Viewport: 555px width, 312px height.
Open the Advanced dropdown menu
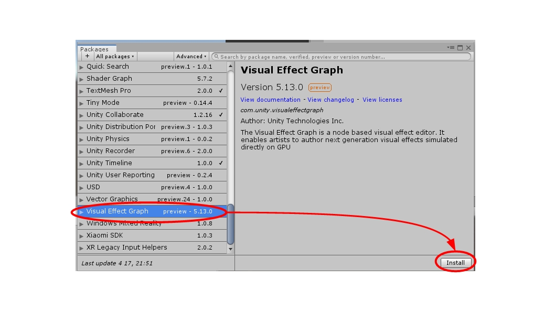pos(191,56)
